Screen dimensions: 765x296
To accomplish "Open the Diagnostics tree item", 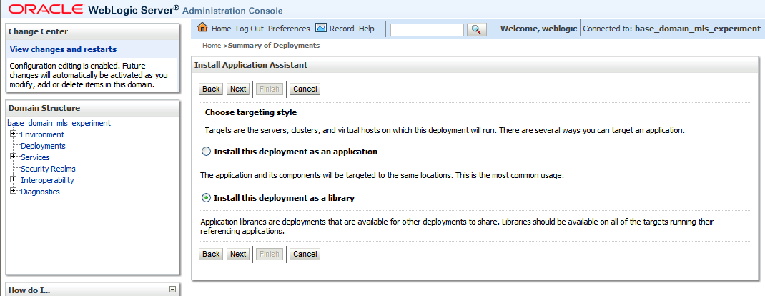I will pos(40,192).
